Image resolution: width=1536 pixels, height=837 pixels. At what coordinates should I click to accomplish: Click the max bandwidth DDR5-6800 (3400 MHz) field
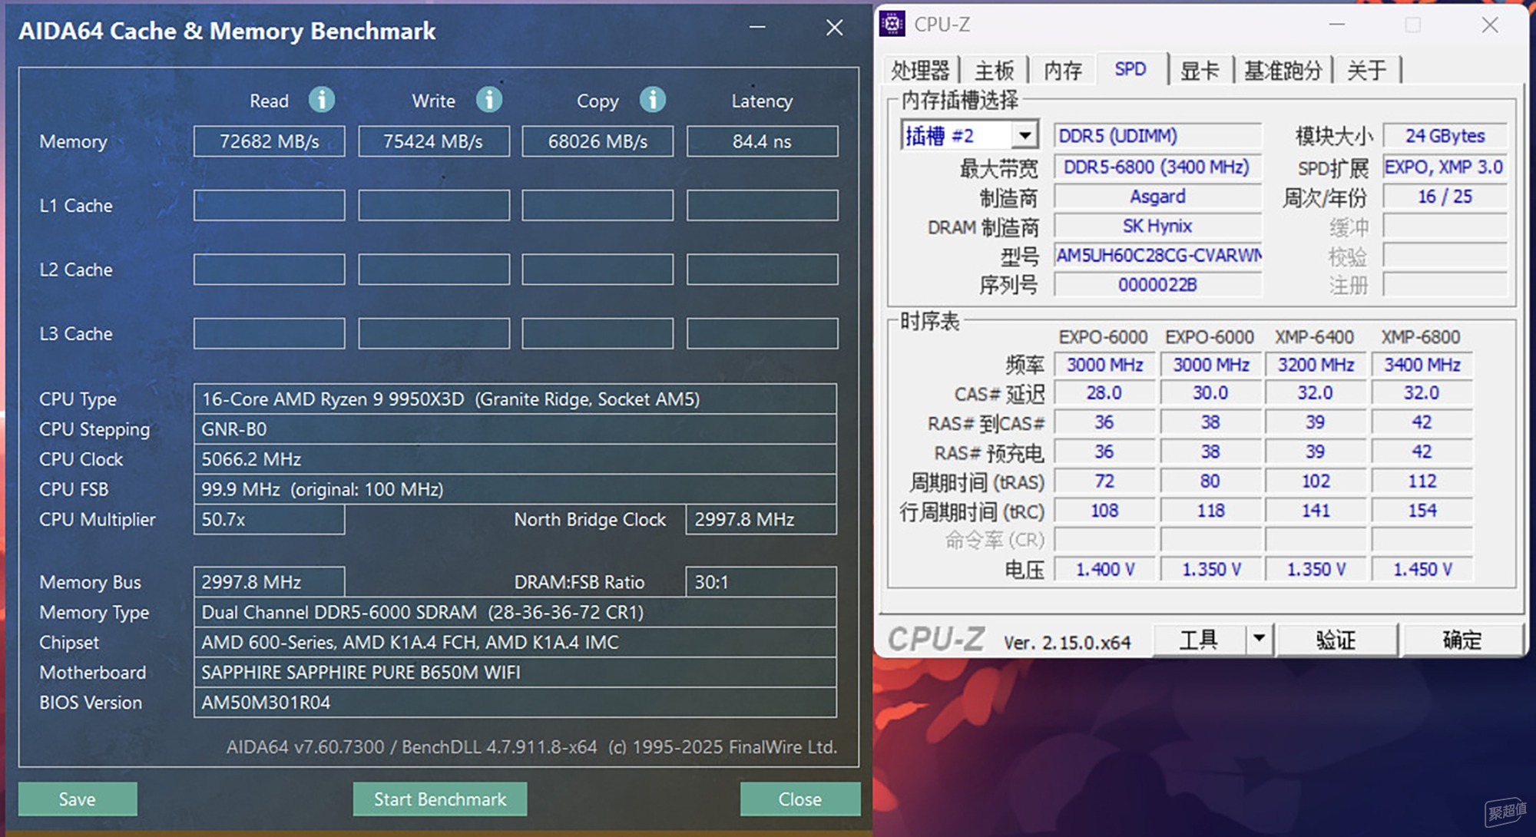[x=1157, y=167]
